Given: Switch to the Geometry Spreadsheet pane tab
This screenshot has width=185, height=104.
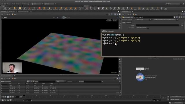Looking at the screenshot, I should (23, 12).
